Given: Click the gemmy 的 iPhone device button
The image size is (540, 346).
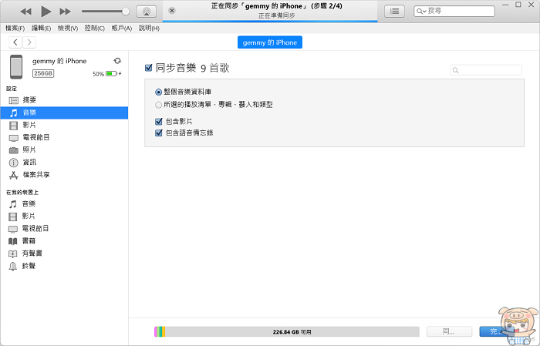Looking at the screenshot, I should point(271,42).
